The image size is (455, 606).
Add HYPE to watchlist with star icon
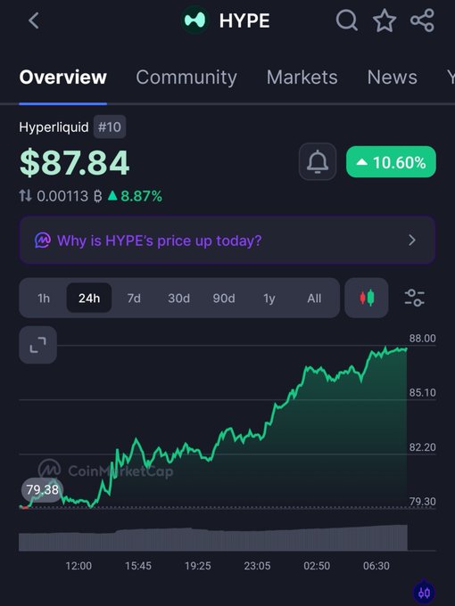(385, 20)
